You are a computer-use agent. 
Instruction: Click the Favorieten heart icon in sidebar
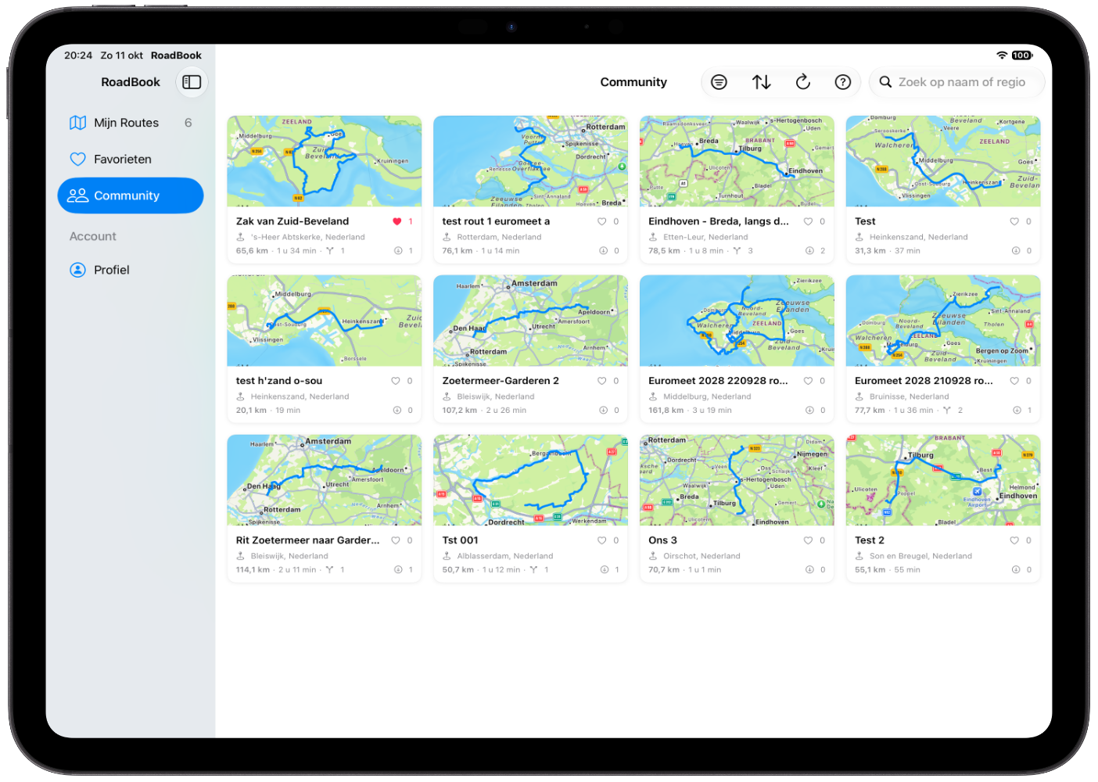[77, 160]
